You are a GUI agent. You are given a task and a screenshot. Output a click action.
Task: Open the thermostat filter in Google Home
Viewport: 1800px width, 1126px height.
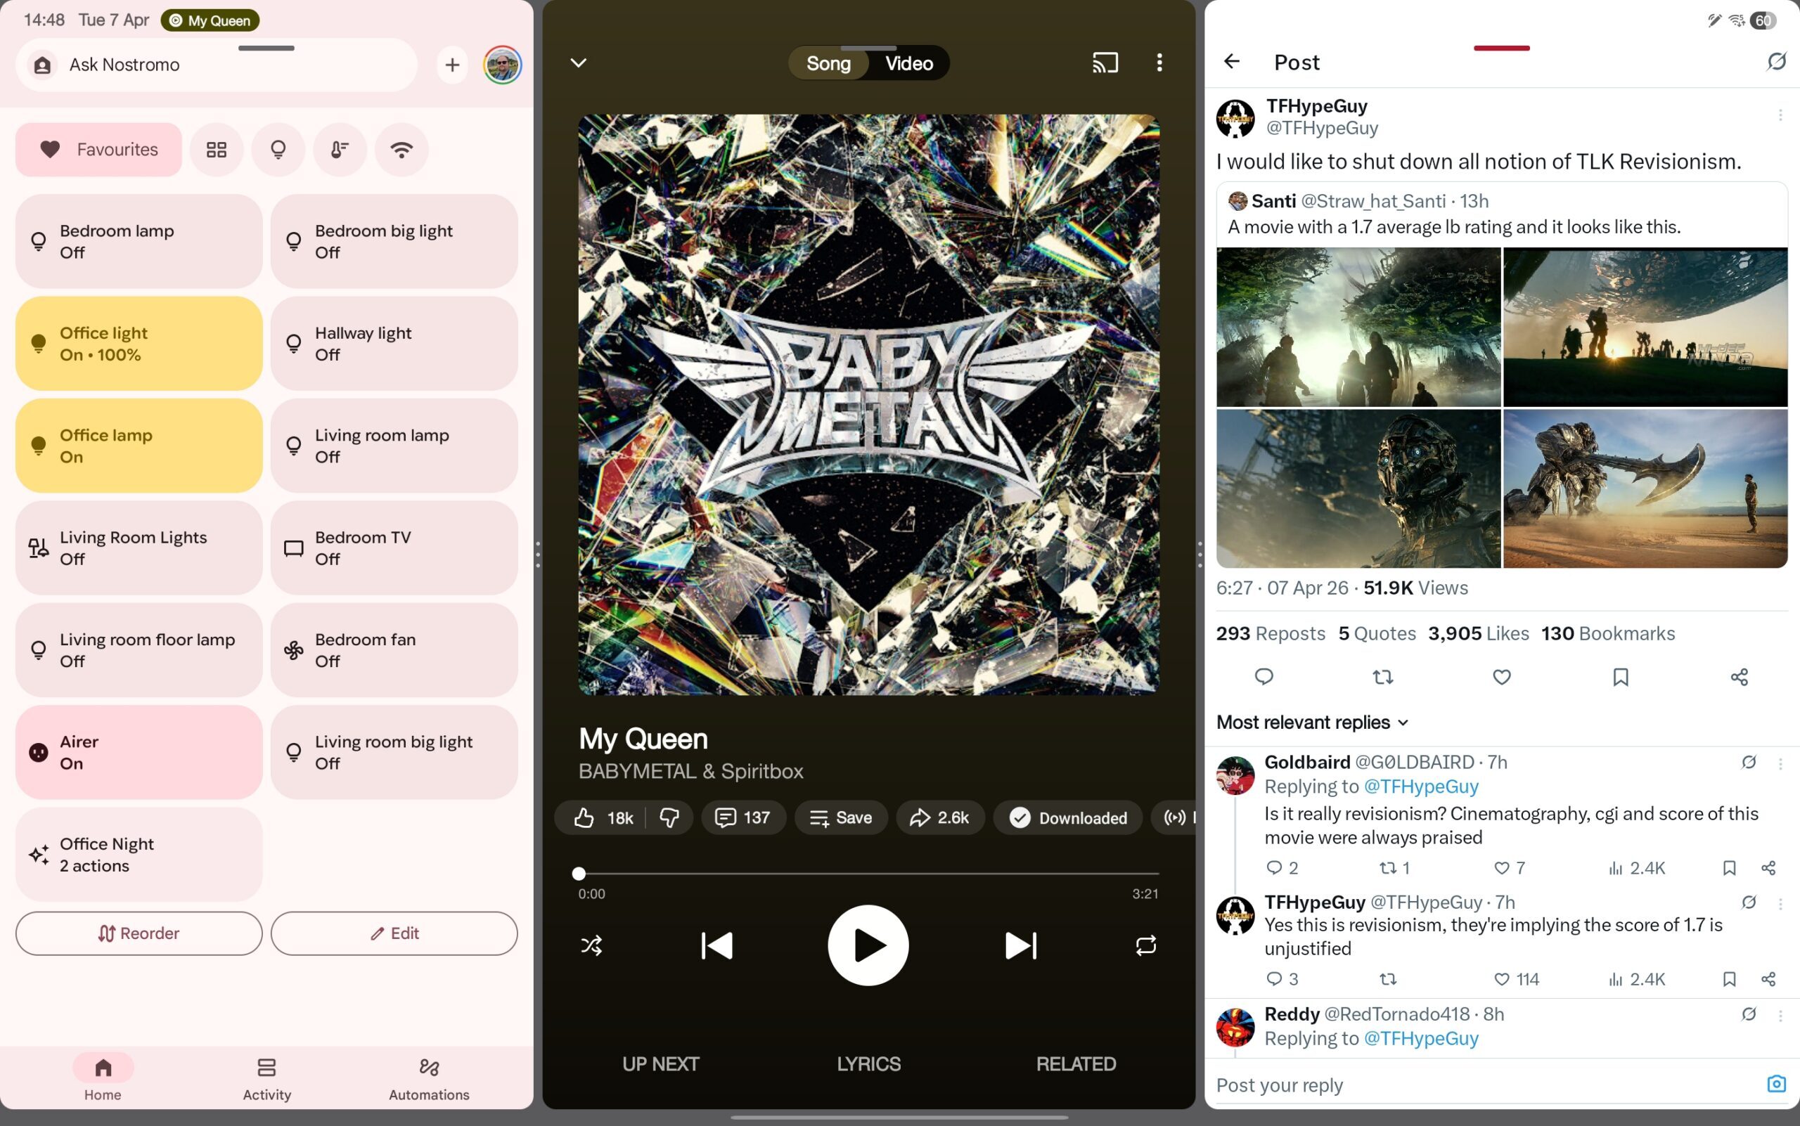[340, 149]
